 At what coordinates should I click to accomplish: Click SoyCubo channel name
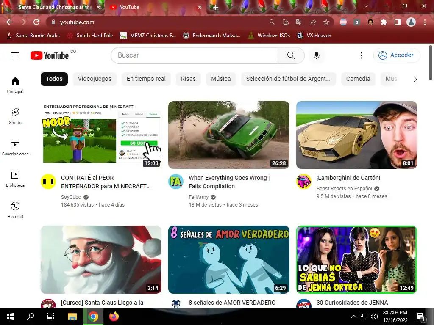click(x=71, y=197)
